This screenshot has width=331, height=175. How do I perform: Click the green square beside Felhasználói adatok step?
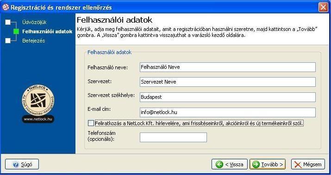pyautogui.click(x=16, y=31)
